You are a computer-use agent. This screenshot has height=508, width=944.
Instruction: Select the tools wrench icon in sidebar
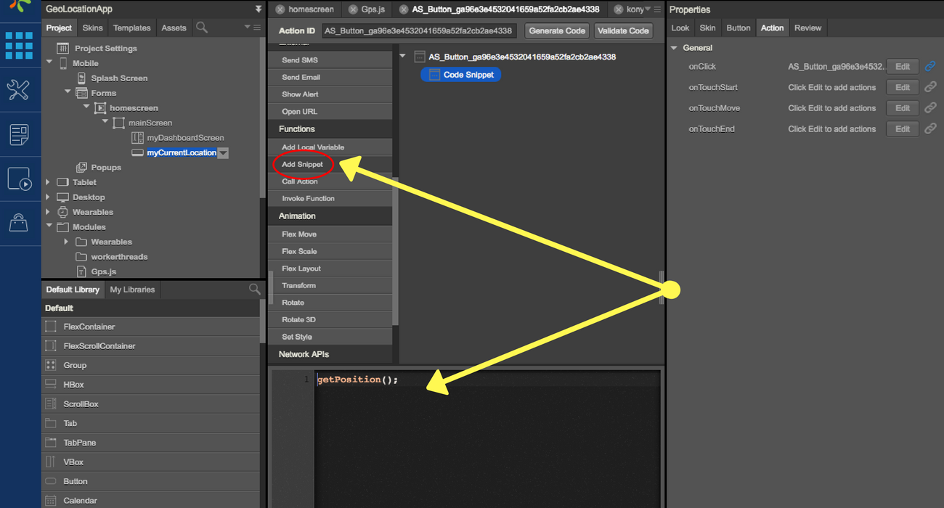[20, 90]
